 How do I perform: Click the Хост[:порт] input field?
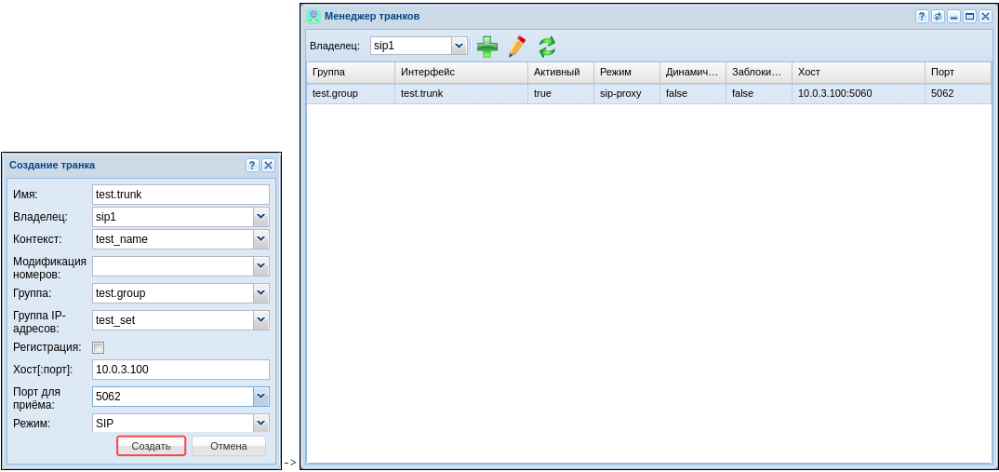click(x=181, y=370)
